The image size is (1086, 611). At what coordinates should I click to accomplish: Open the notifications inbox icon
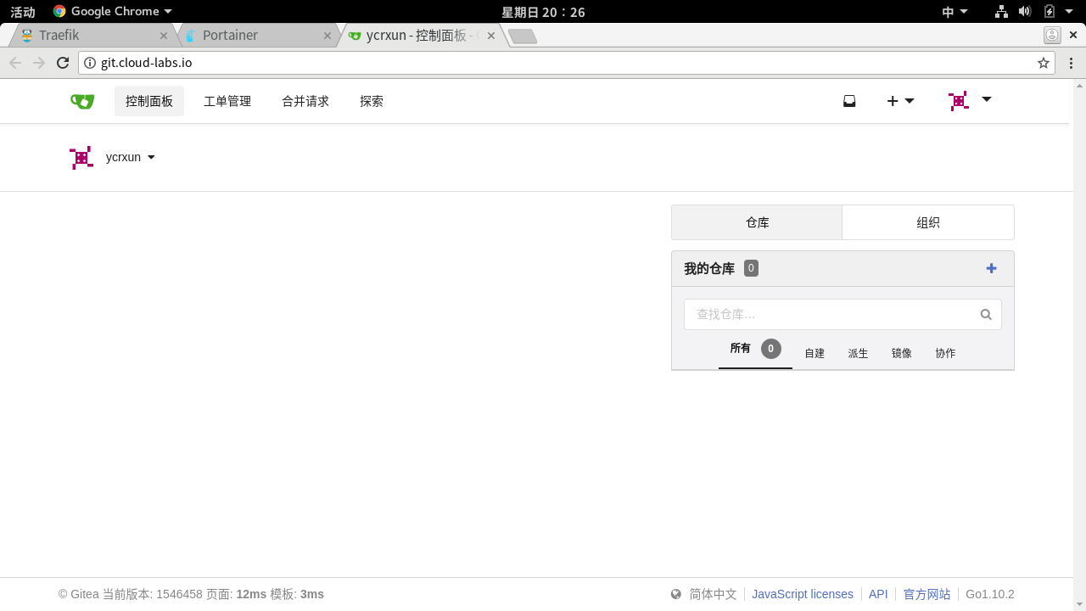(849, 101)
